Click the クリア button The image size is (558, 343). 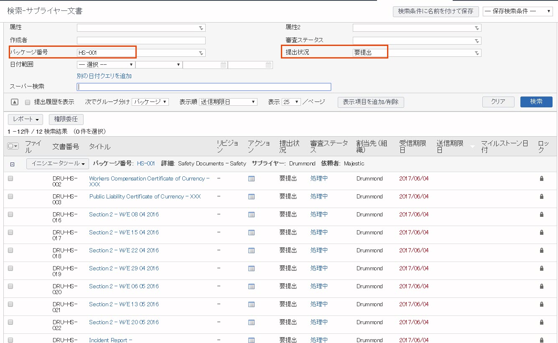tap(498, 102)
